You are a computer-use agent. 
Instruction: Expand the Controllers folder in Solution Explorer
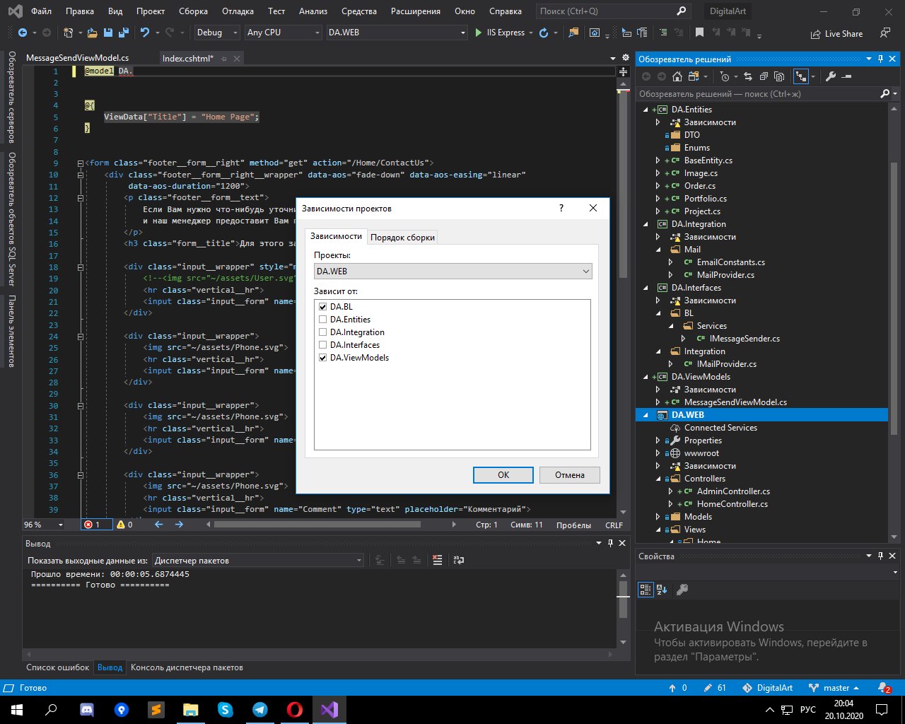point(658,479)
